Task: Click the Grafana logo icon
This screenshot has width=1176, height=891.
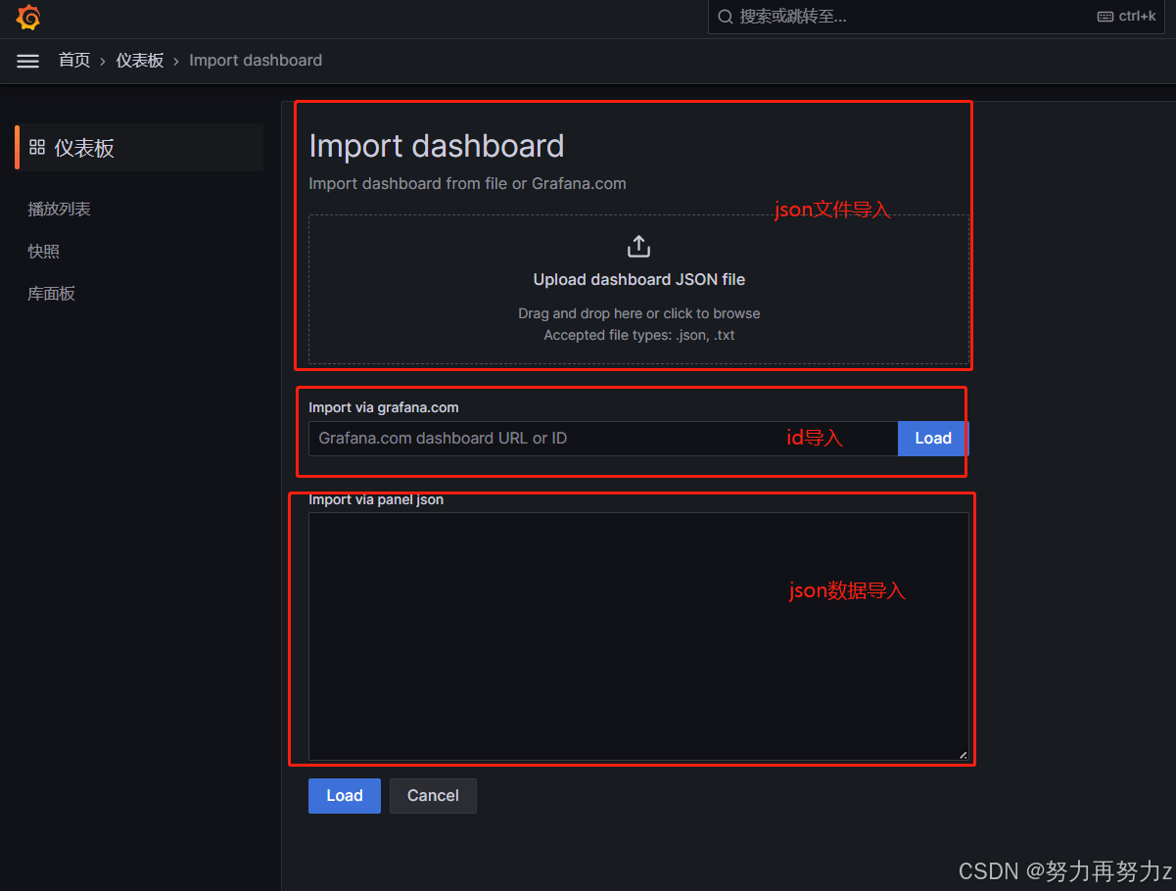Action: point(28,18)
